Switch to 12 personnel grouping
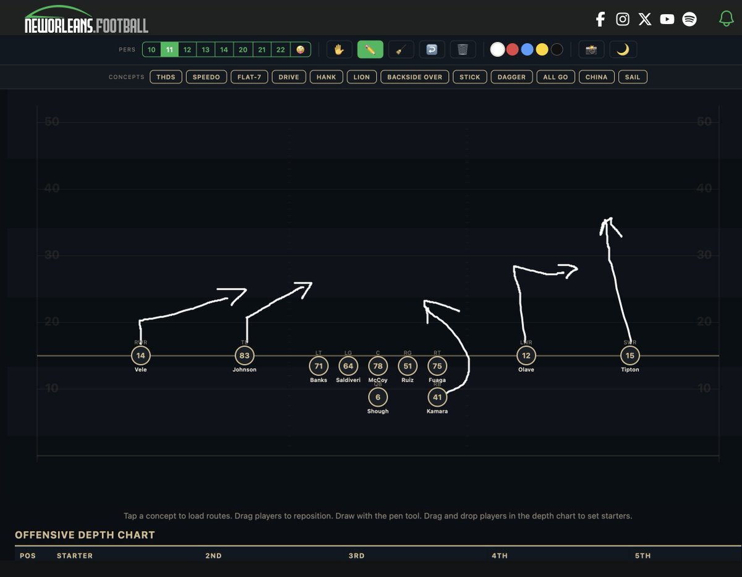 tap(187, 49)
